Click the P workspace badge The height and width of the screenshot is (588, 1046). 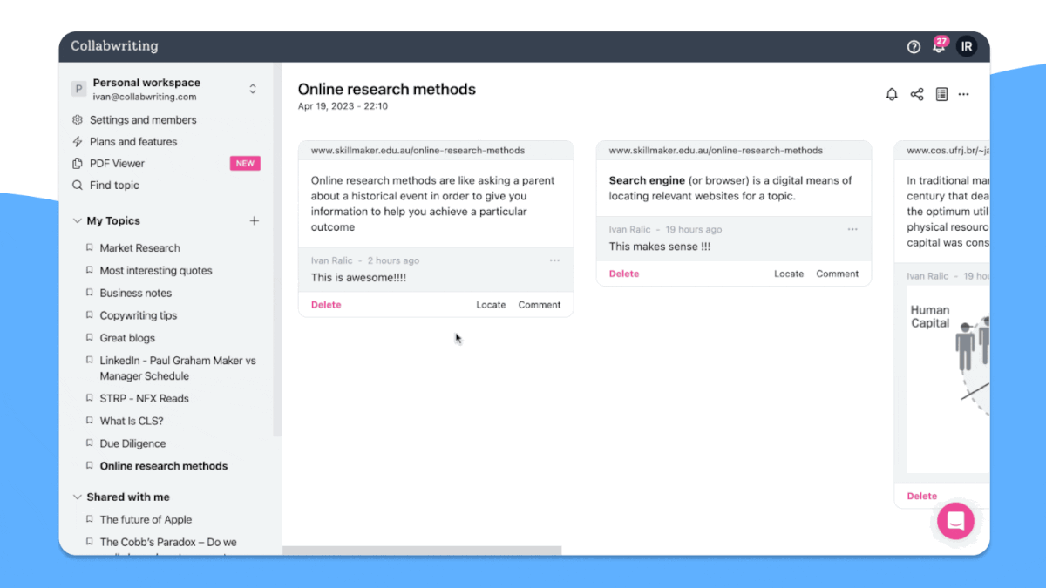click(78, 89)
